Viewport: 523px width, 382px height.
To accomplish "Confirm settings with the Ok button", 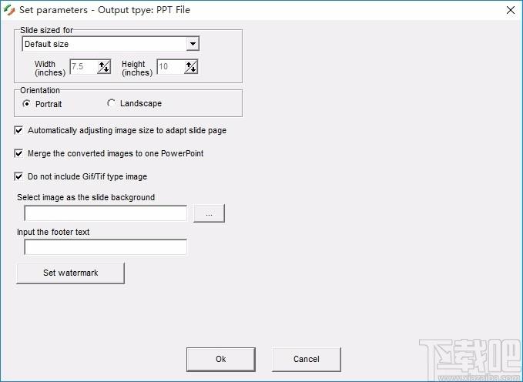I will click(x=221, y=360).
